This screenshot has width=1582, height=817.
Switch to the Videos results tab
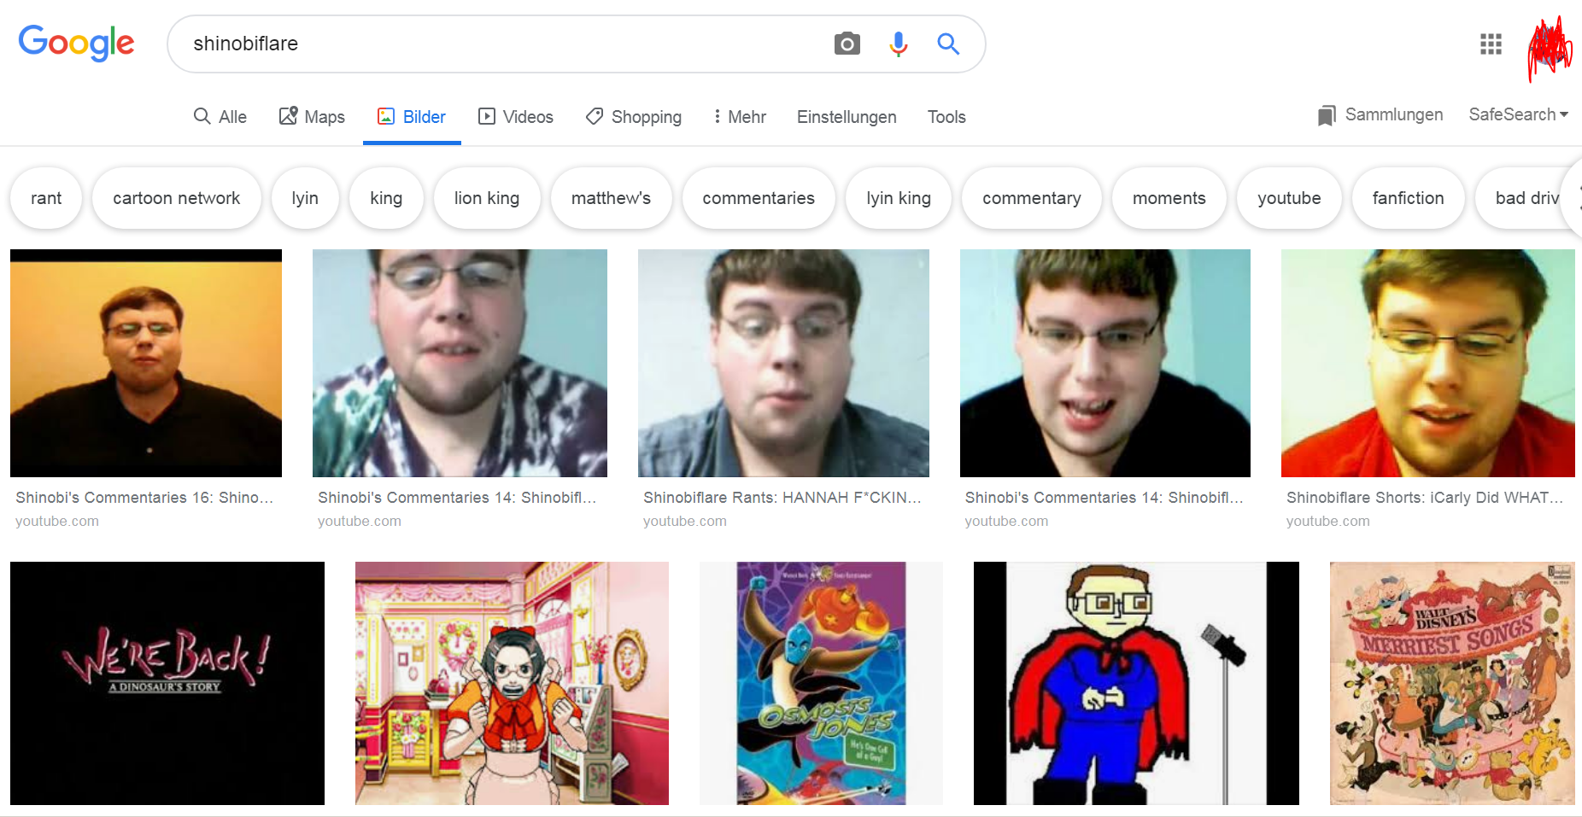(516, 116)
